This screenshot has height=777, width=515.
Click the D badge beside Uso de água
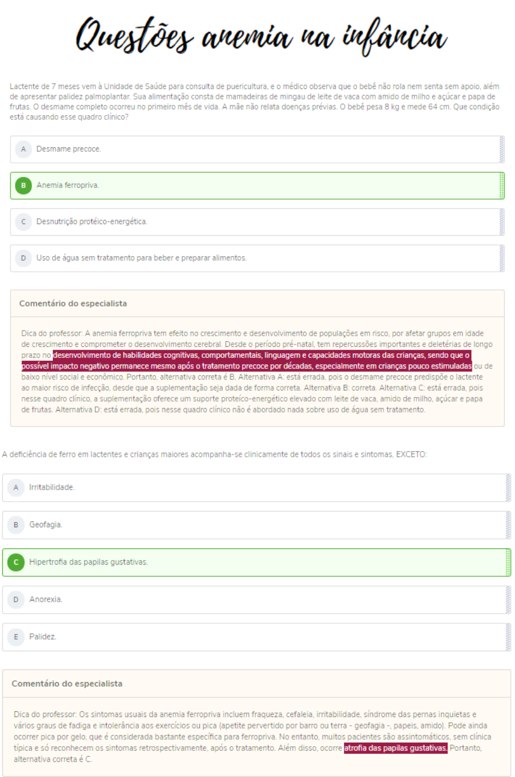[x=23, y=258]
